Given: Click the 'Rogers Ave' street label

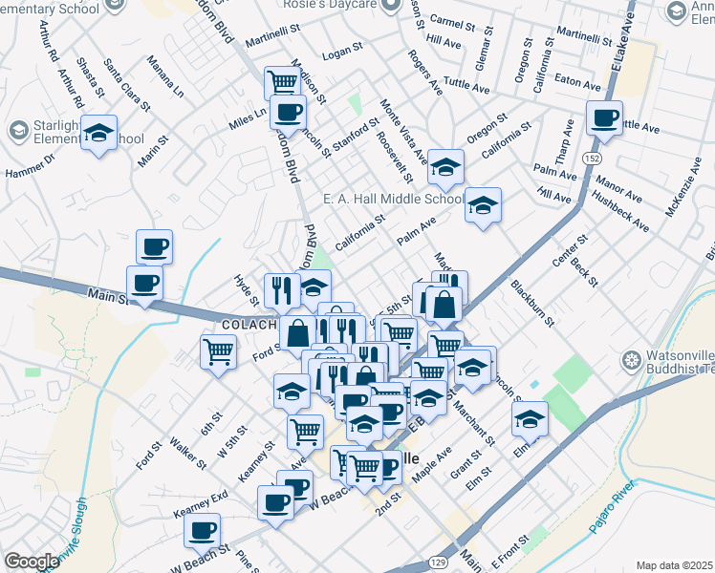Looking at the screenshot, I should (x=425, y=73).
